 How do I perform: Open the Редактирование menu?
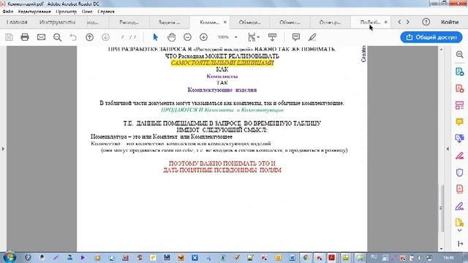coord(34,12)
